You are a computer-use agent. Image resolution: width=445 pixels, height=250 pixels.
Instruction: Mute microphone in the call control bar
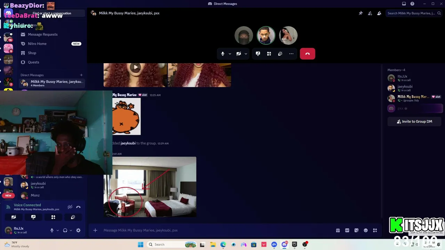click(223, 54)
